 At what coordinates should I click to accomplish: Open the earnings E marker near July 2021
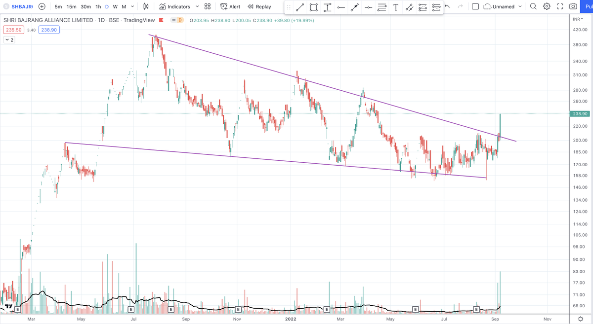131,310
